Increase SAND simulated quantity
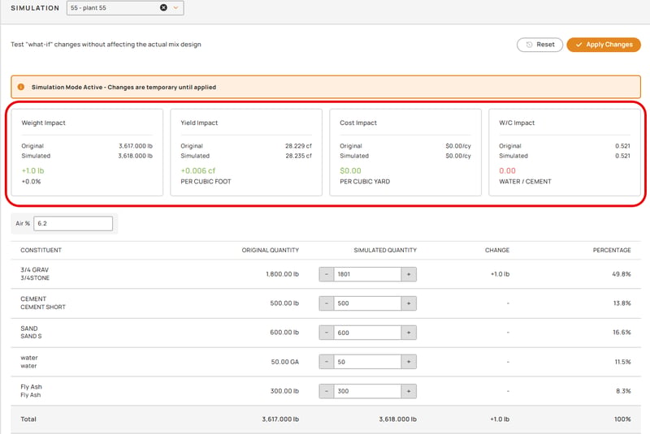 coord(409,333)
